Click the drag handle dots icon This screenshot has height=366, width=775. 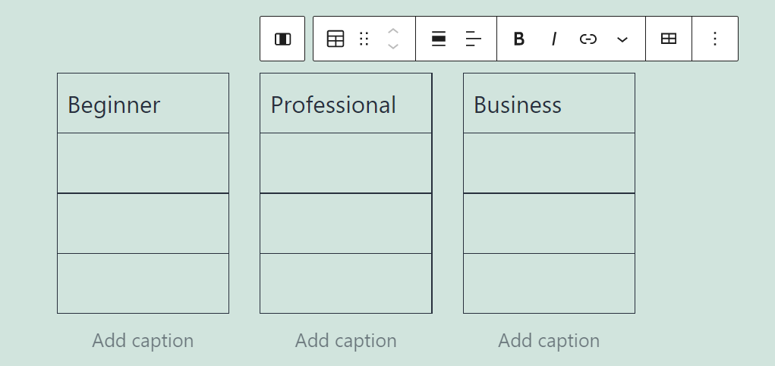[x=364, y=39]
